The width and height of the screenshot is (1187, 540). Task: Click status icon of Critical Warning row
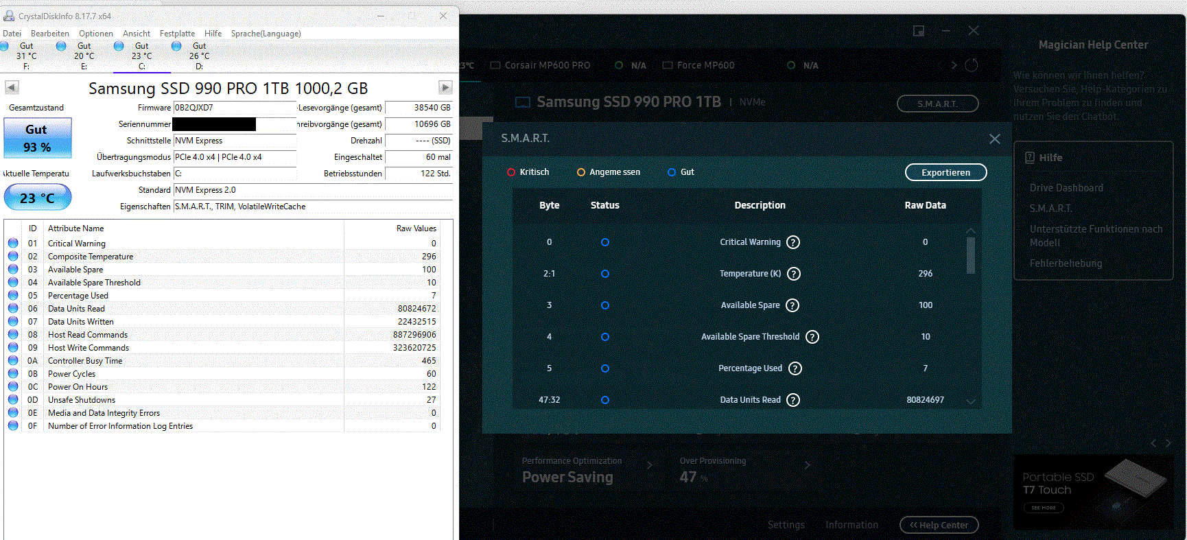tap(13, 243)
